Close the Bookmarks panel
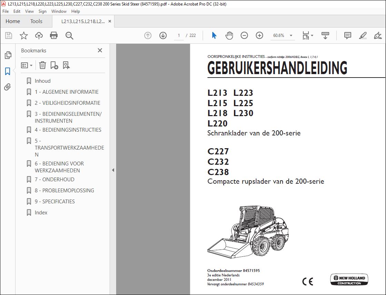 click(100, 50)
